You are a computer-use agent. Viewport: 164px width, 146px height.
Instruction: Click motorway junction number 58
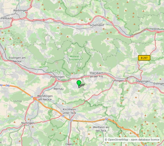[x=106, y=119]
